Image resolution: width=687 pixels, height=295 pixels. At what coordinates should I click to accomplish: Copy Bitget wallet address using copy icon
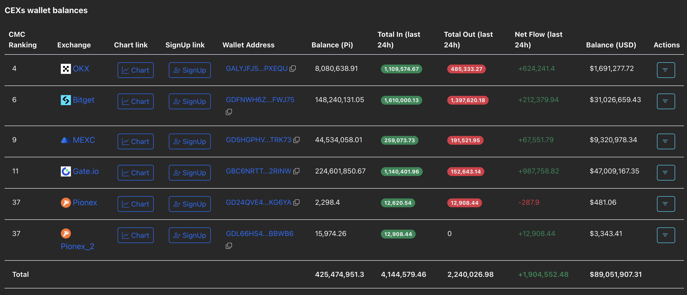click(229, 112)
